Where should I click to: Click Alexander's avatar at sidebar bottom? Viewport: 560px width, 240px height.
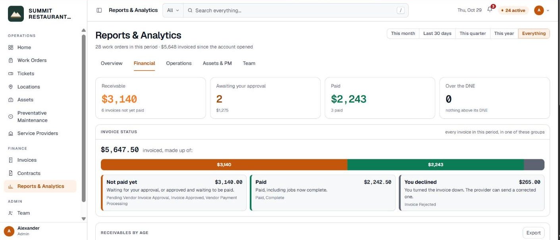9,231
